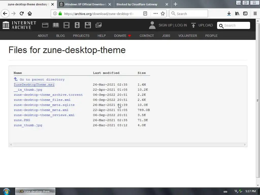The height and width of the screenshot is (195, 260).
Task: Open the Firefox hamburger menu
Action: tap(255, 14)
